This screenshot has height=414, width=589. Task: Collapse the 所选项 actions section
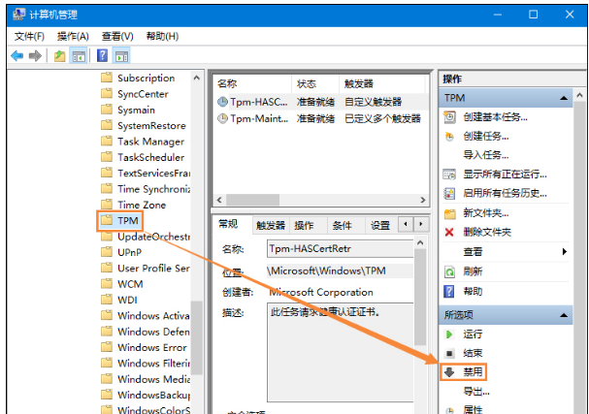tap(563, 314)
